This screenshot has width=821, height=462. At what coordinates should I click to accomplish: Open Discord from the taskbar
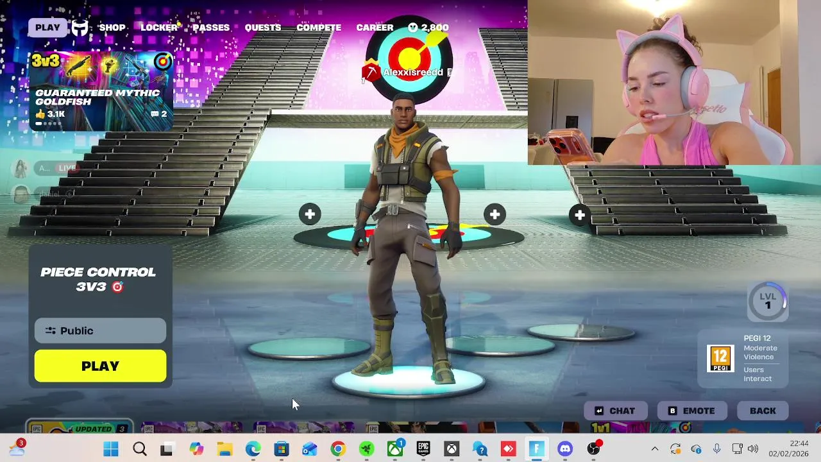[565, 449]
